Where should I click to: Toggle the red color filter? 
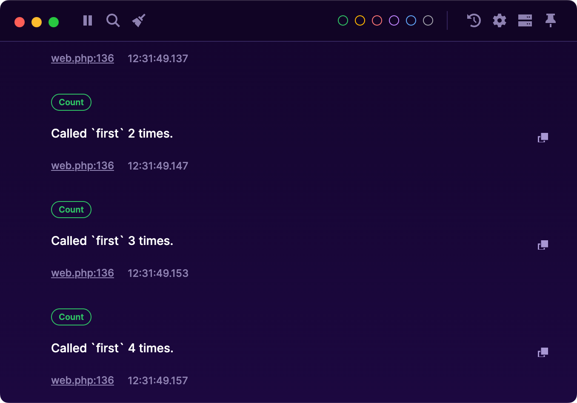tap(377, 20)
